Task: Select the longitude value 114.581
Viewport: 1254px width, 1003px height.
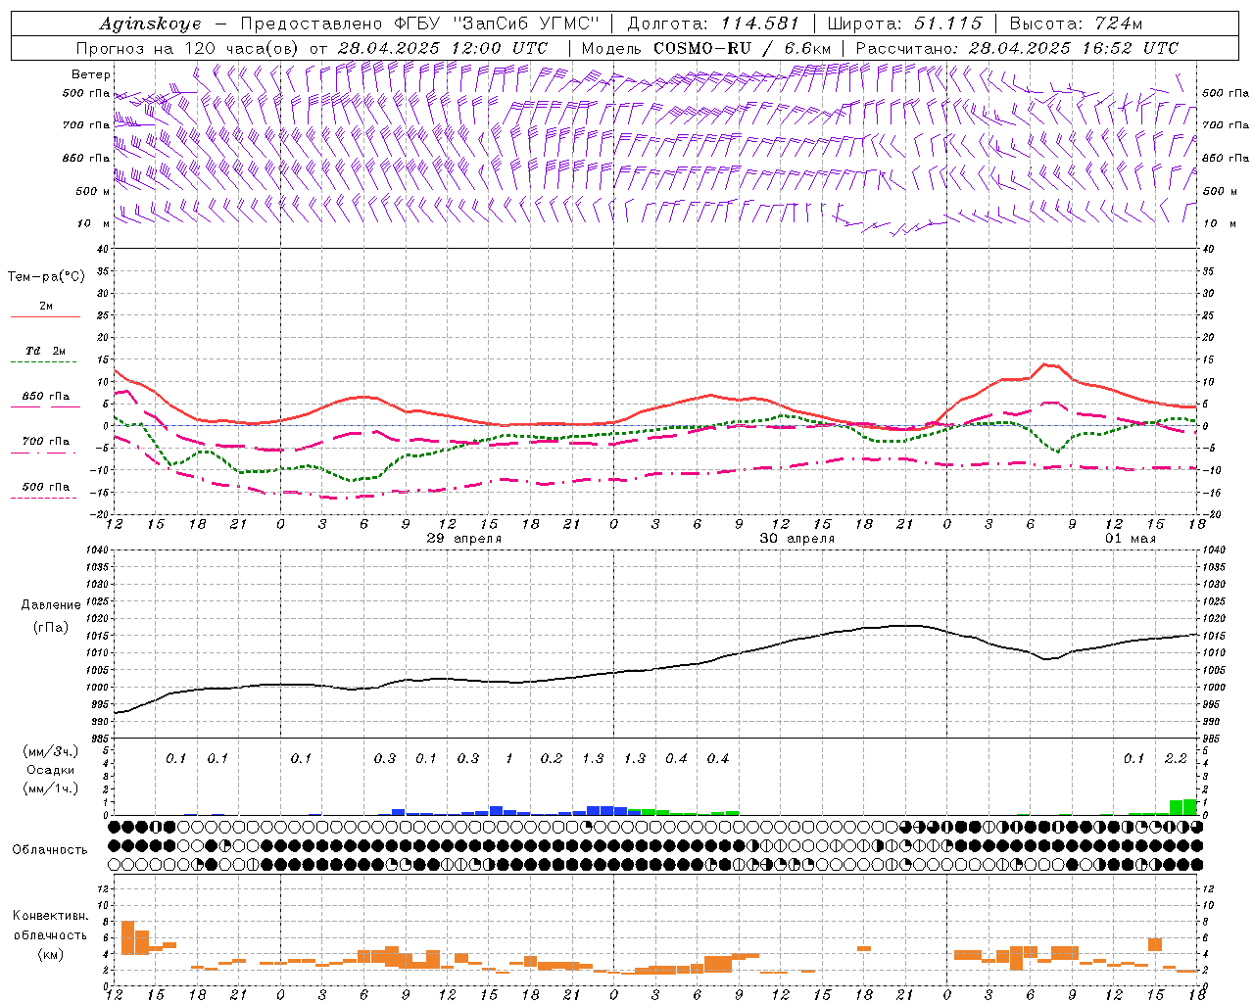Action: [760, 24]
